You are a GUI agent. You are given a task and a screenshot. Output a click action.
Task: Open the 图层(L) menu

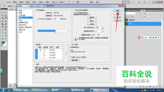coord(28,2)
